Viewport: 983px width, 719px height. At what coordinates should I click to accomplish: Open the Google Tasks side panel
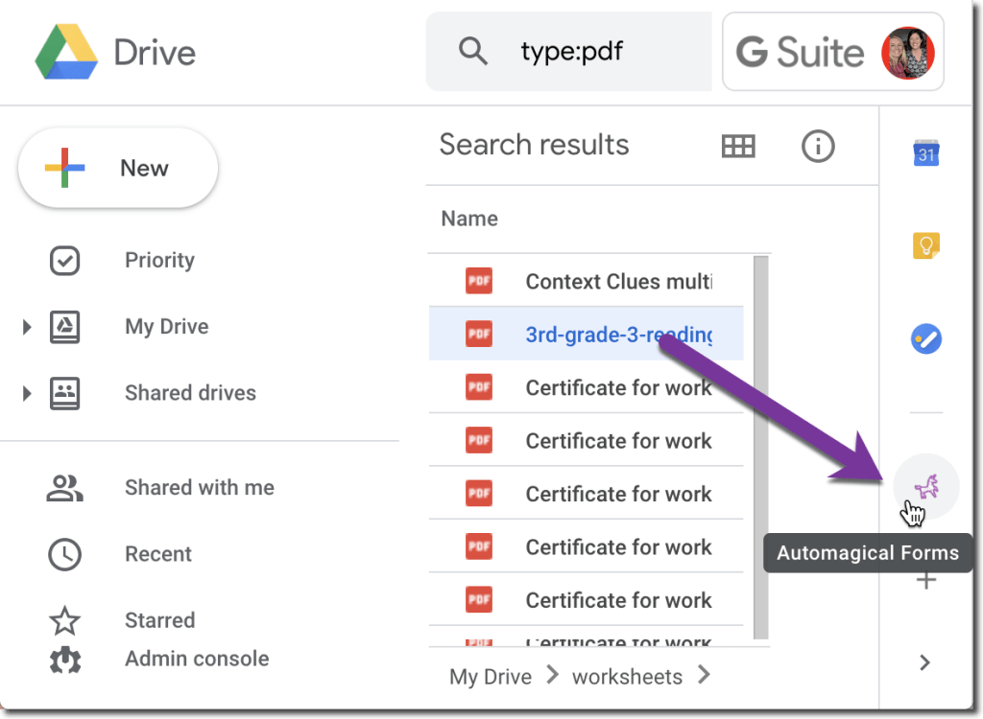[x=926, y=338]
